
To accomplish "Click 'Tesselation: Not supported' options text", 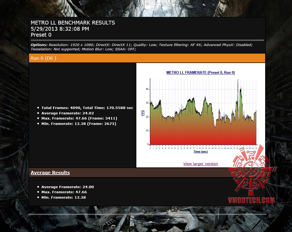I will pos(55,49).
